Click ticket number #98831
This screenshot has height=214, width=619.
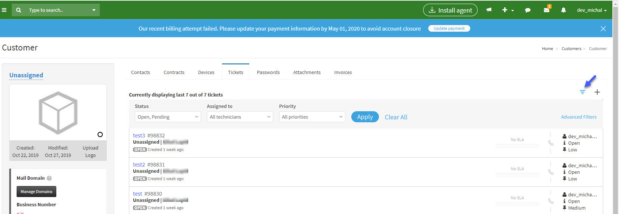pyautogui.click(x=156, y=165)
